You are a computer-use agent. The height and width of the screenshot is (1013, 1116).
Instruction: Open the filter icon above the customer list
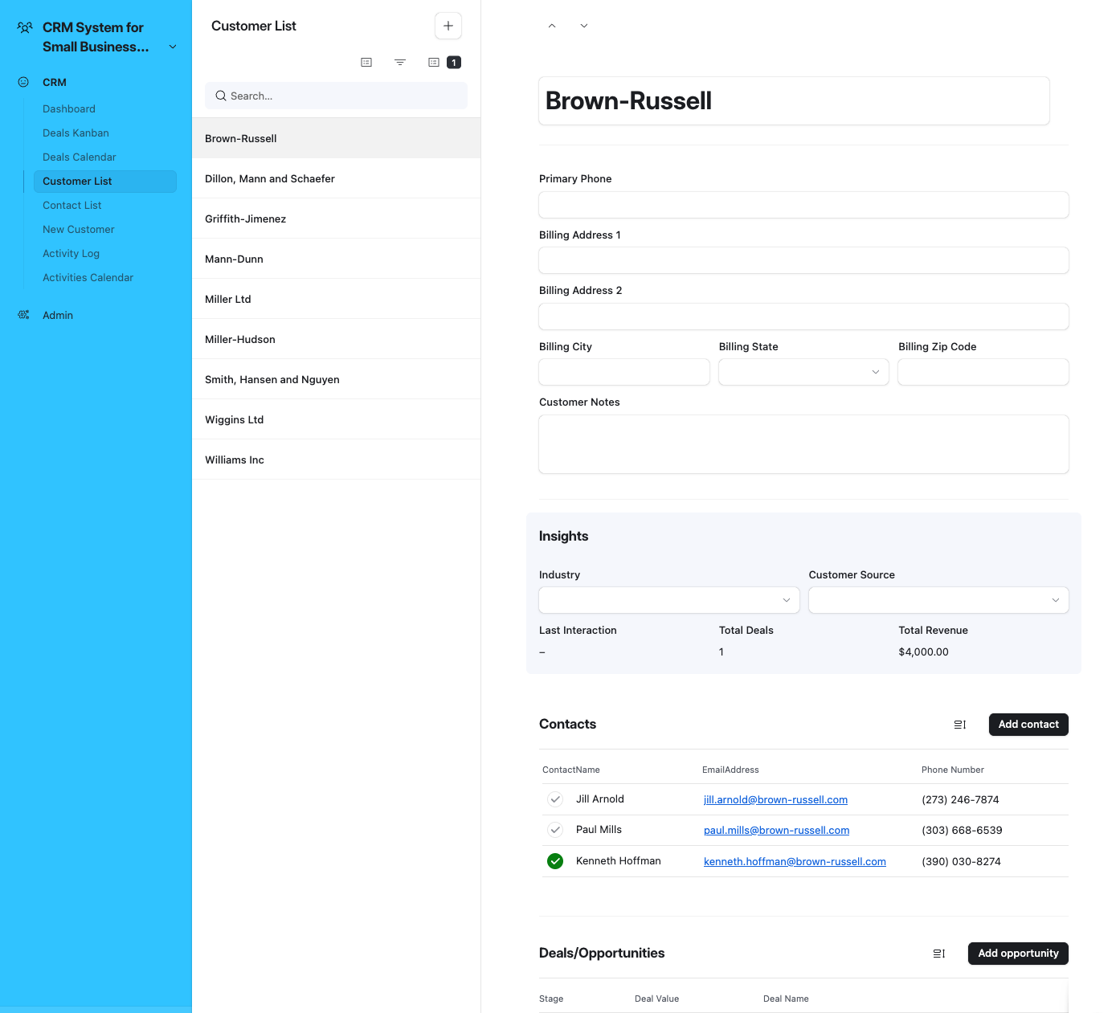coord(400,62)
